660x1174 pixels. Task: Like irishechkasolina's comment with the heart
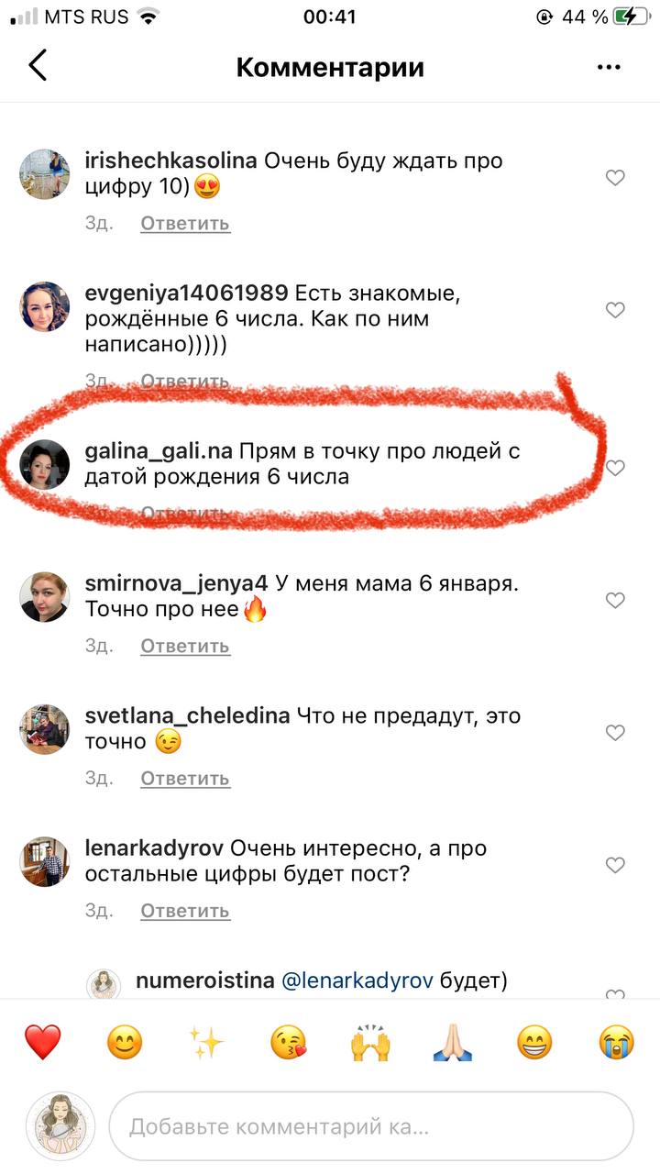pos(615,178)
